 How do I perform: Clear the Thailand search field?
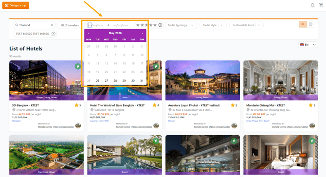point(52,25)
